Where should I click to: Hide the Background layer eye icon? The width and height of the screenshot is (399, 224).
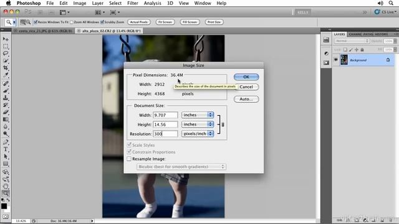click(x=336, y=60)
